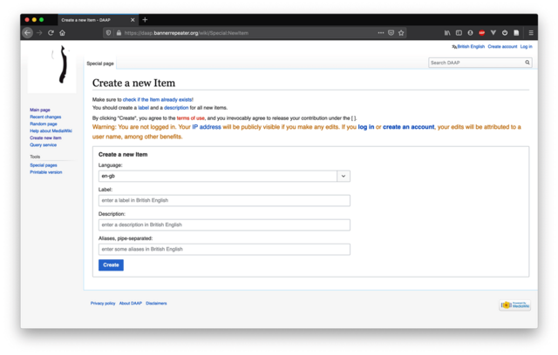Click the Aliases pipe-separated text field

click(x=224, y=249)
